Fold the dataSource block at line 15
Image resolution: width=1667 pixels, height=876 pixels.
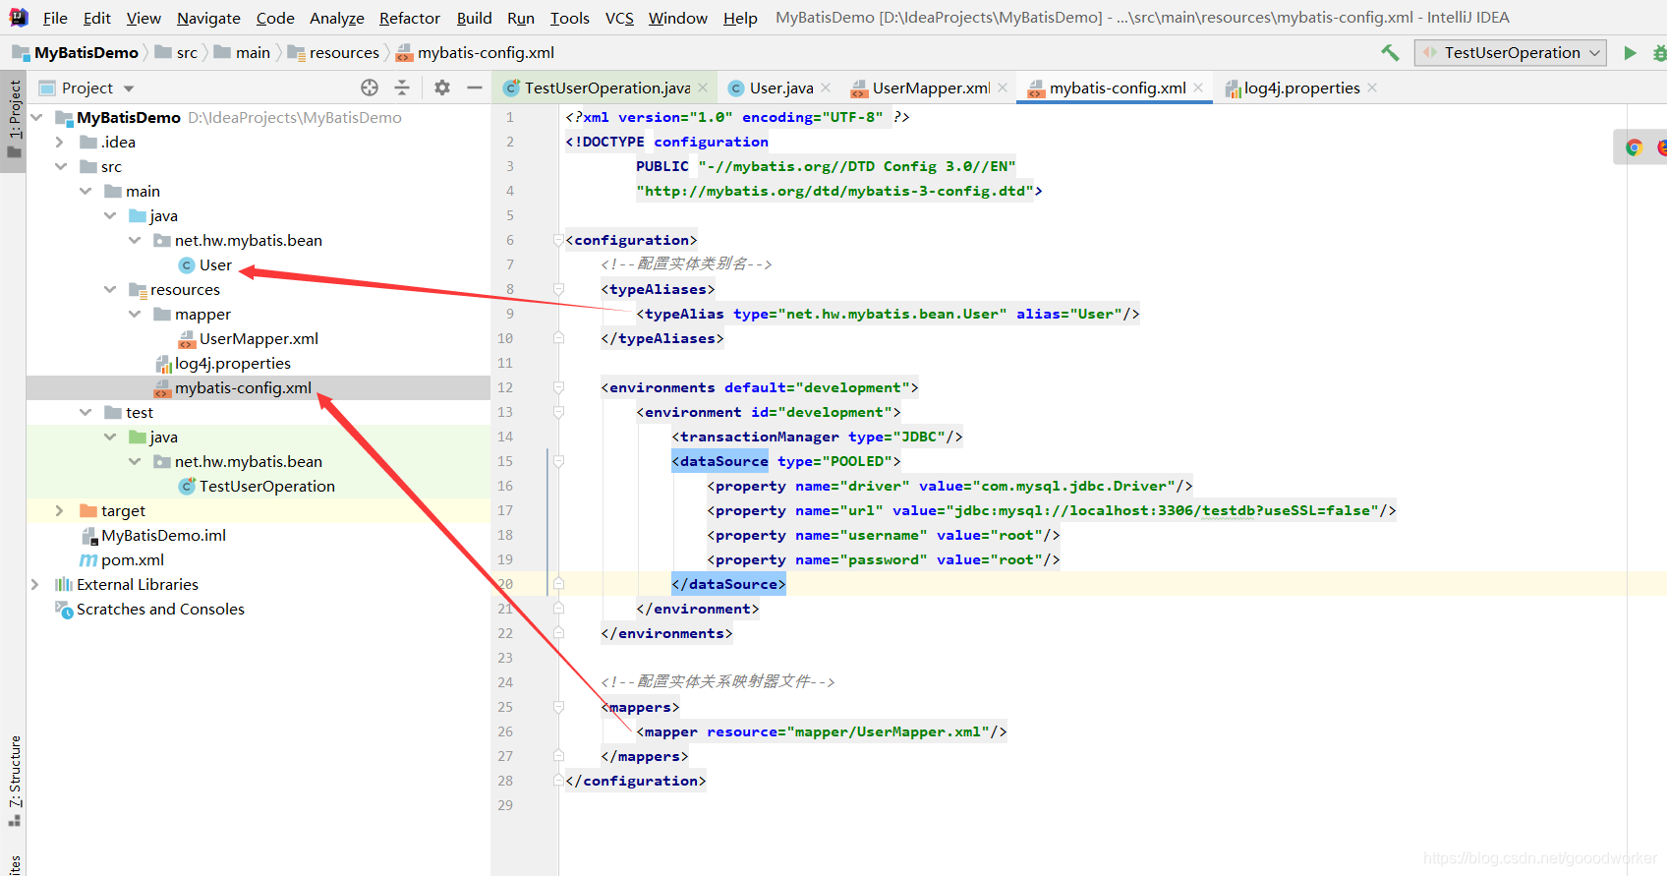(x=558, y=461)
